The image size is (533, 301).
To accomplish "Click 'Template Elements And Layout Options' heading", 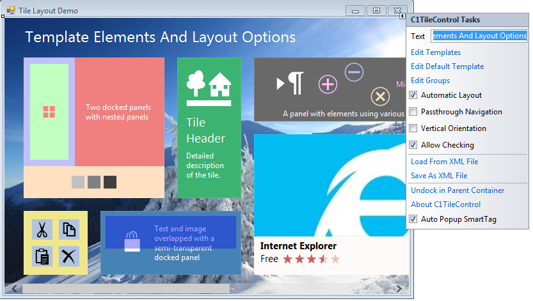I will pos(161,37).
